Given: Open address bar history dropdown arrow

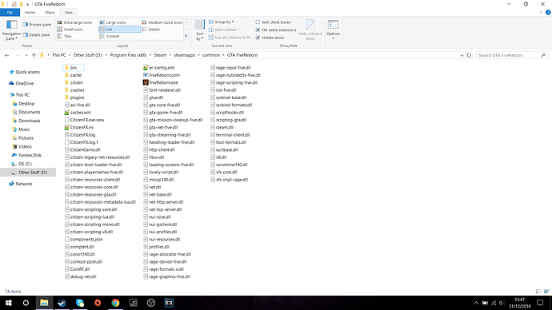Looking at the screenshot, I should pyautogui.click(x=462, y=55).
